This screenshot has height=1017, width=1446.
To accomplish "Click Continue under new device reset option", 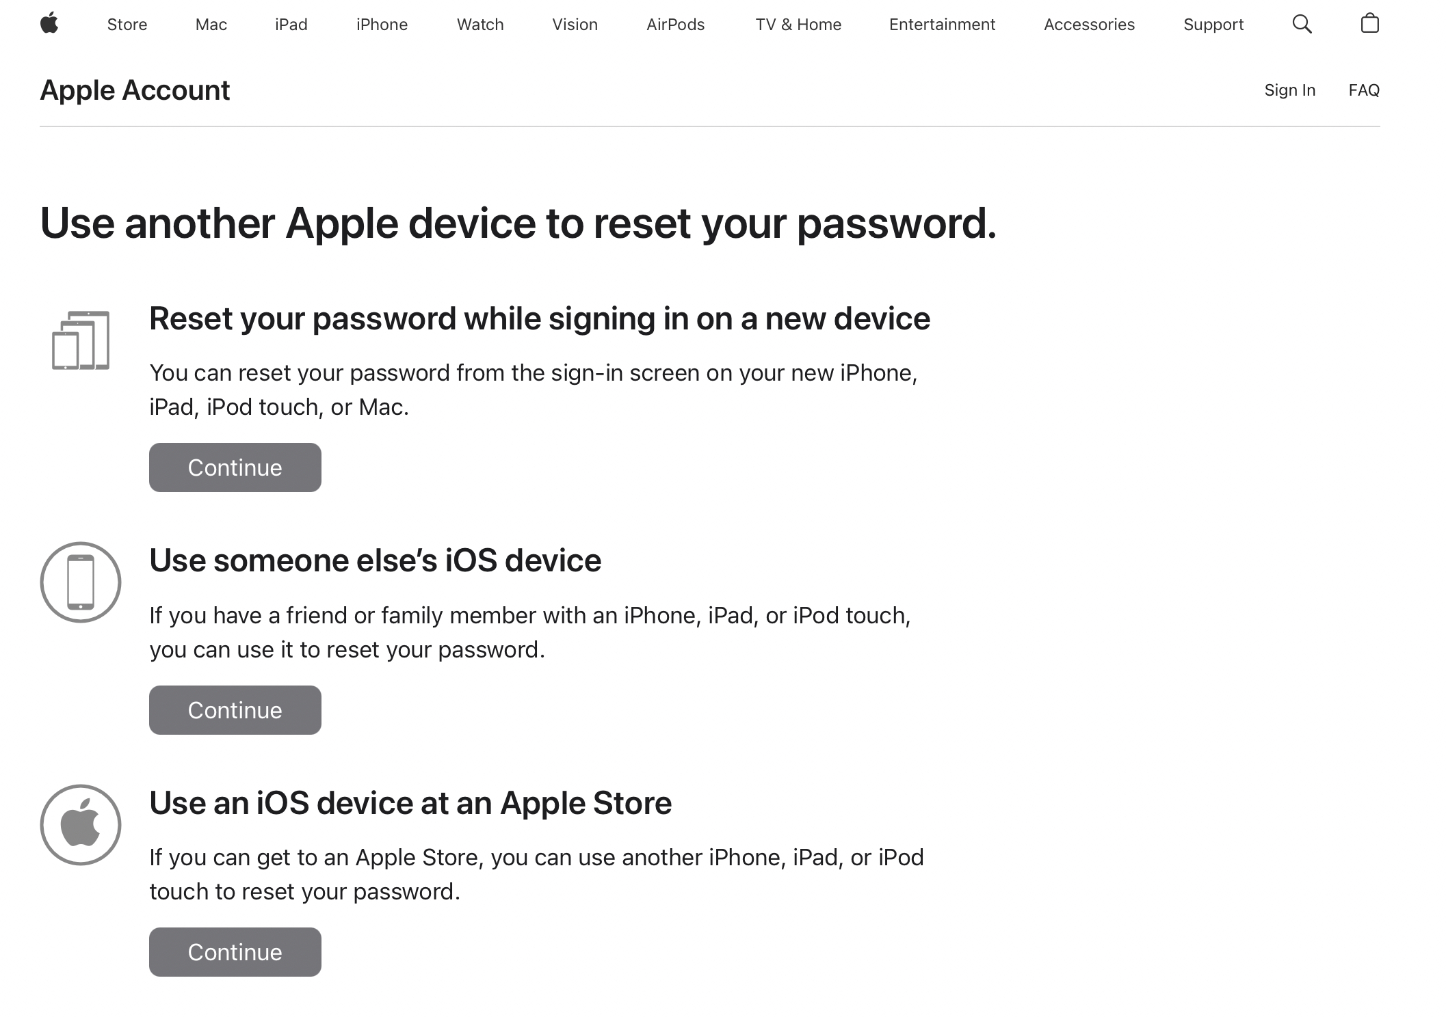I will click(235, 467).
